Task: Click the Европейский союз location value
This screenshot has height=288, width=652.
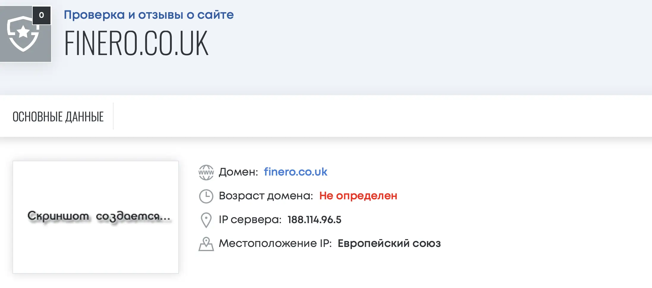Action: pos(389,243)
